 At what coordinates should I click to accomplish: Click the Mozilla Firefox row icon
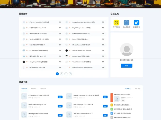tap(24, 67)
